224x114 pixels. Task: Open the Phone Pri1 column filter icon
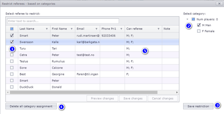(121, 29)
